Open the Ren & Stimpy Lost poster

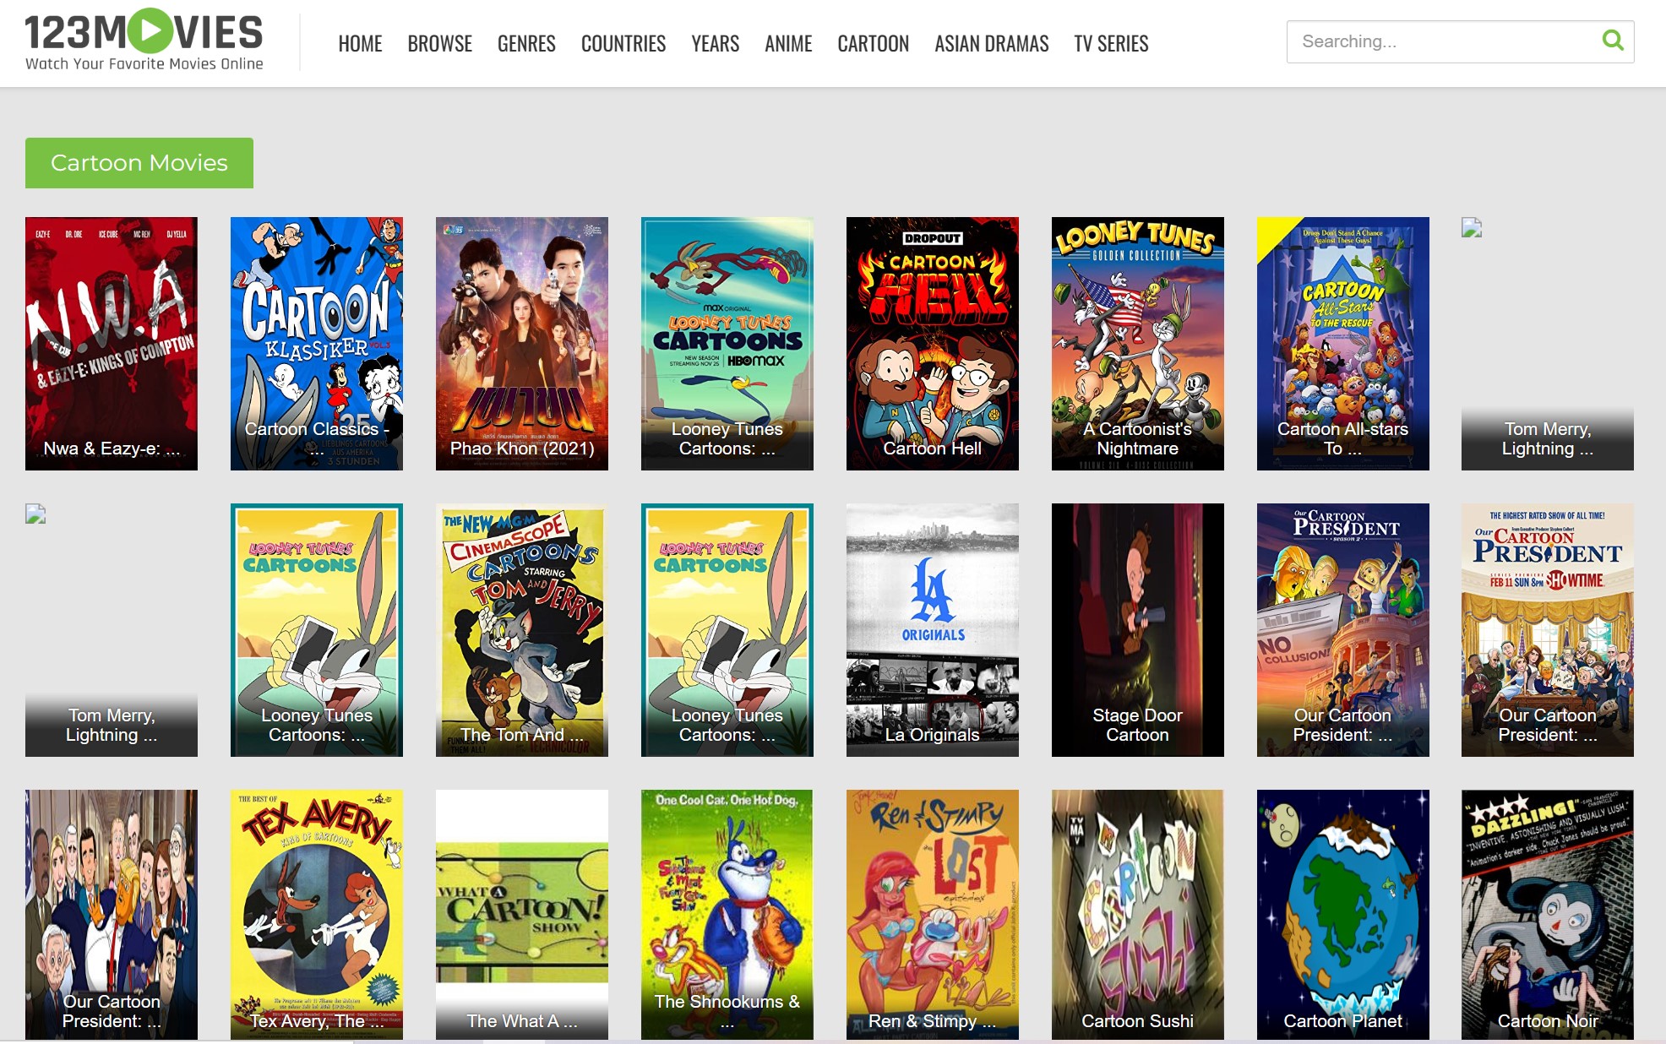tap(933, 915)
